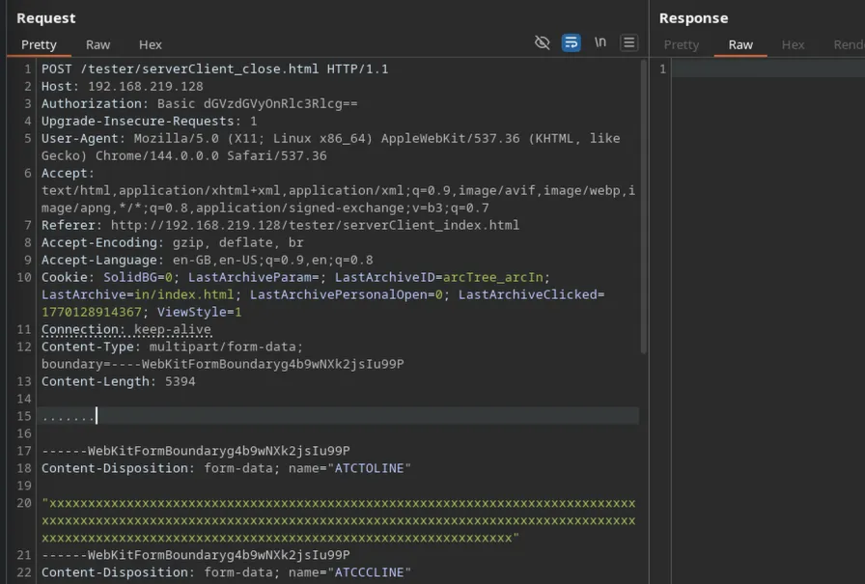This screenshot has height=584, width=865.
Task: Click the ATCTOLINE Content-Disposition line
Action: 226,468
